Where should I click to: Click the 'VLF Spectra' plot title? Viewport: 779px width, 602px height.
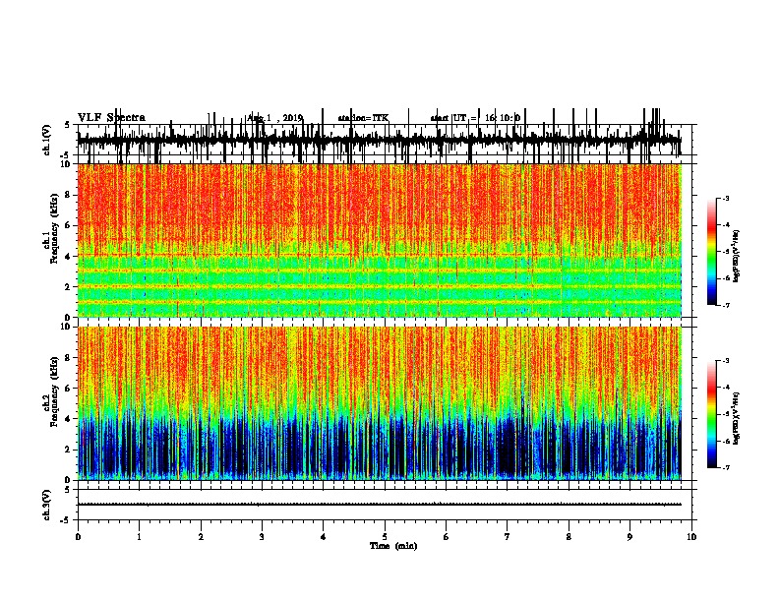coord(111,118)
